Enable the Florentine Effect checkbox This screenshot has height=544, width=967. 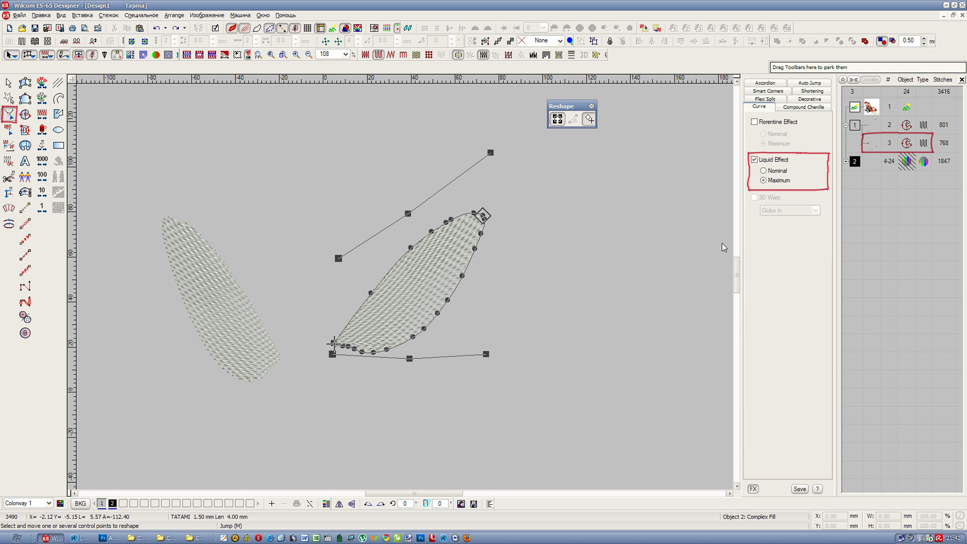754,122
